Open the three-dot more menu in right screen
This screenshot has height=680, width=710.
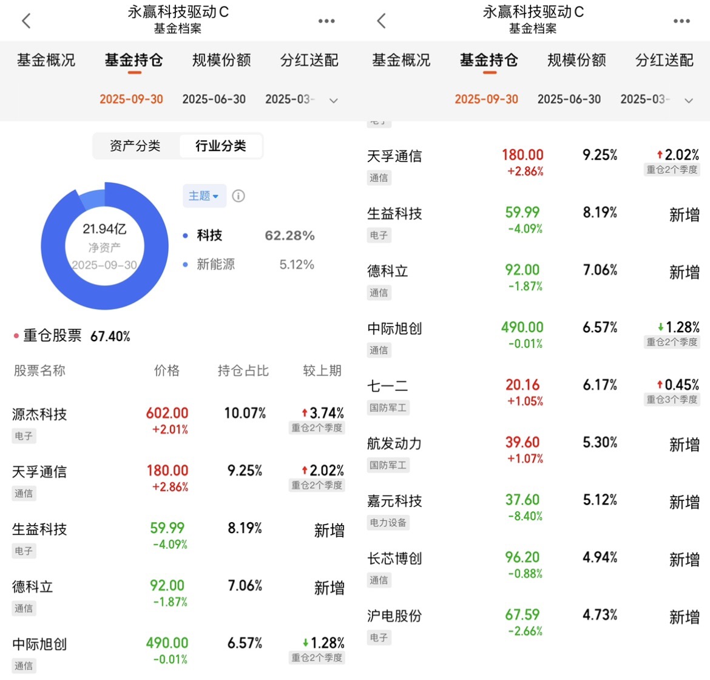pos(681,21)
